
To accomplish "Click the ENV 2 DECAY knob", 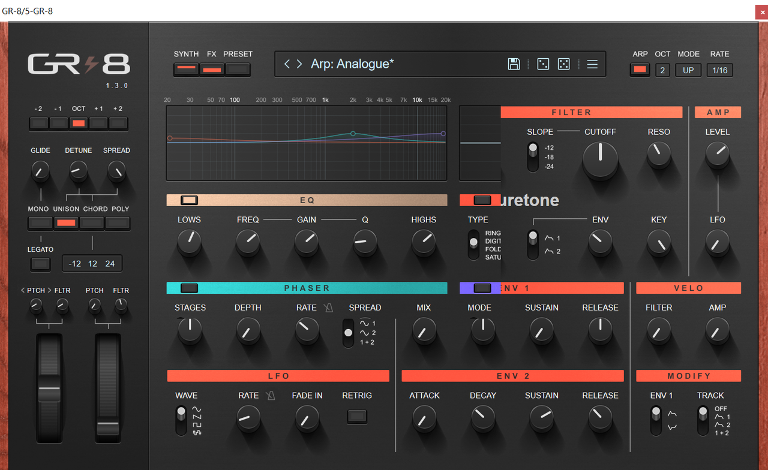I will click(x=483, y=418).
